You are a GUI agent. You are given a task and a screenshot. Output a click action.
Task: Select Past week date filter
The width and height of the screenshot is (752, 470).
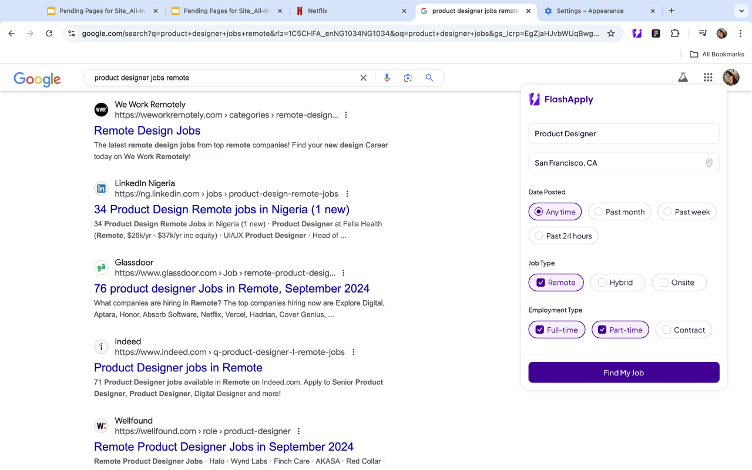pos(686,211)
